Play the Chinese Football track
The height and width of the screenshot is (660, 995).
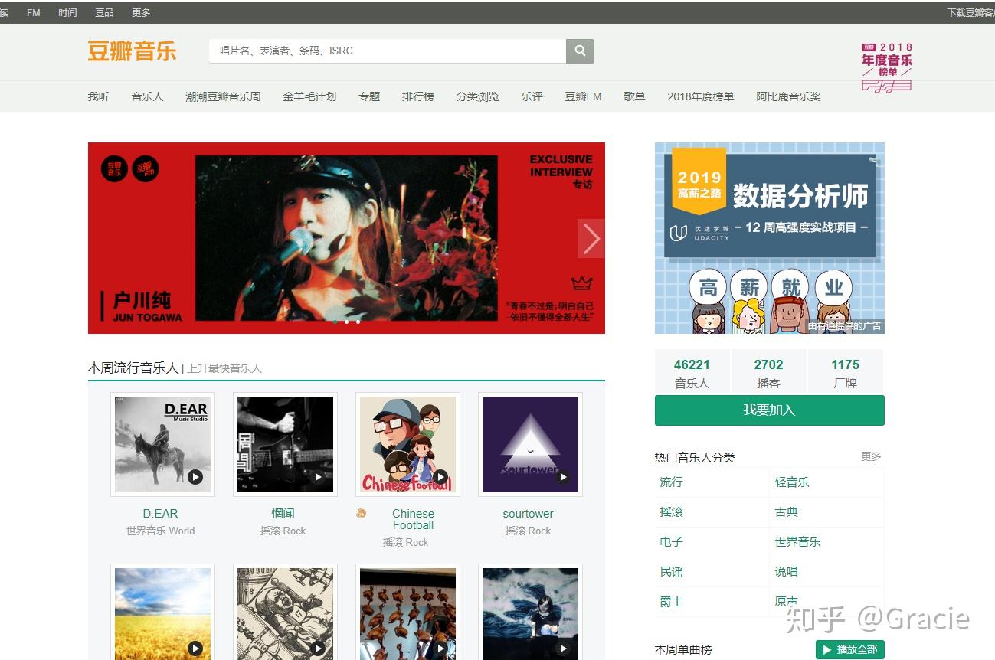(x=440, y=477)
